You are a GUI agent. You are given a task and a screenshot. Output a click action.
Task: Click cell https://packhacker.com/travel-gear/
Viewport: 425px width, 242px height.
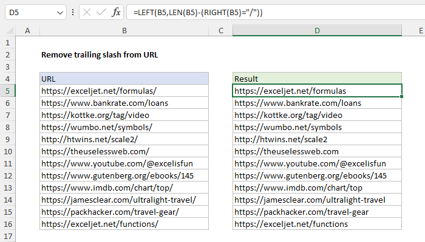point(124,212)
